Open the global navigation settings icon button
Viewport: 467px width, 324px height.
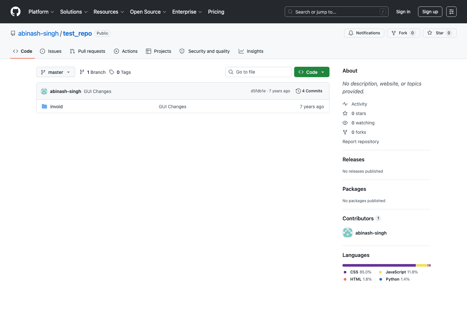[x=451, y=12]
